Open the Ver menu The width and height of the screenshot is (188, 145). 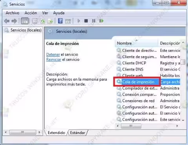tap(45, 13)
